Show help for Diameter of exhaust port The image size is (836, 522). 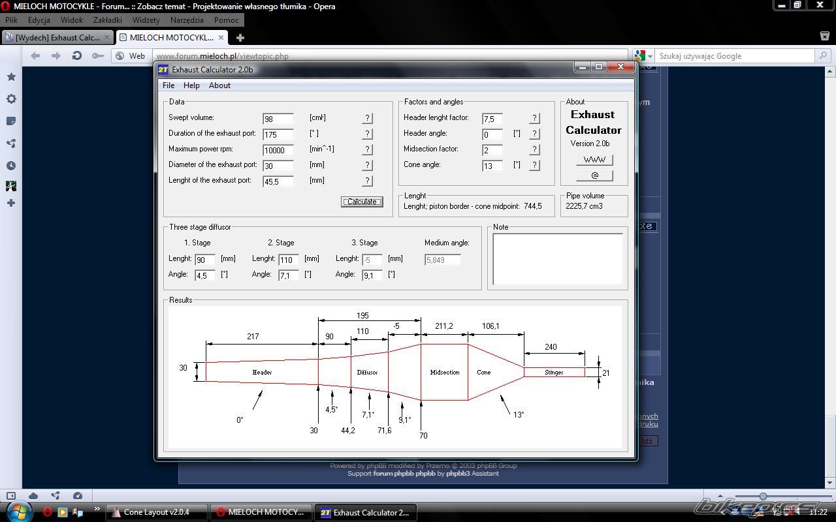[367, 165]
